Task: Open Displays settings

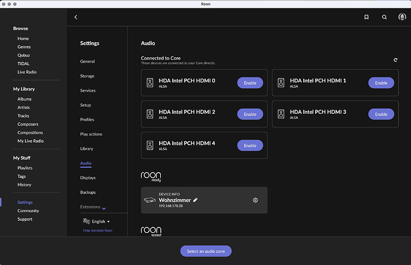Action: point(88,177)
